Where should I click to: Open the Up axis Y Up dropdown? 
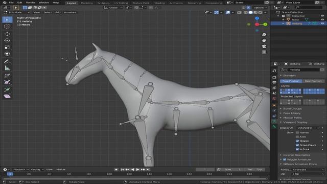(x=308, y=174)
